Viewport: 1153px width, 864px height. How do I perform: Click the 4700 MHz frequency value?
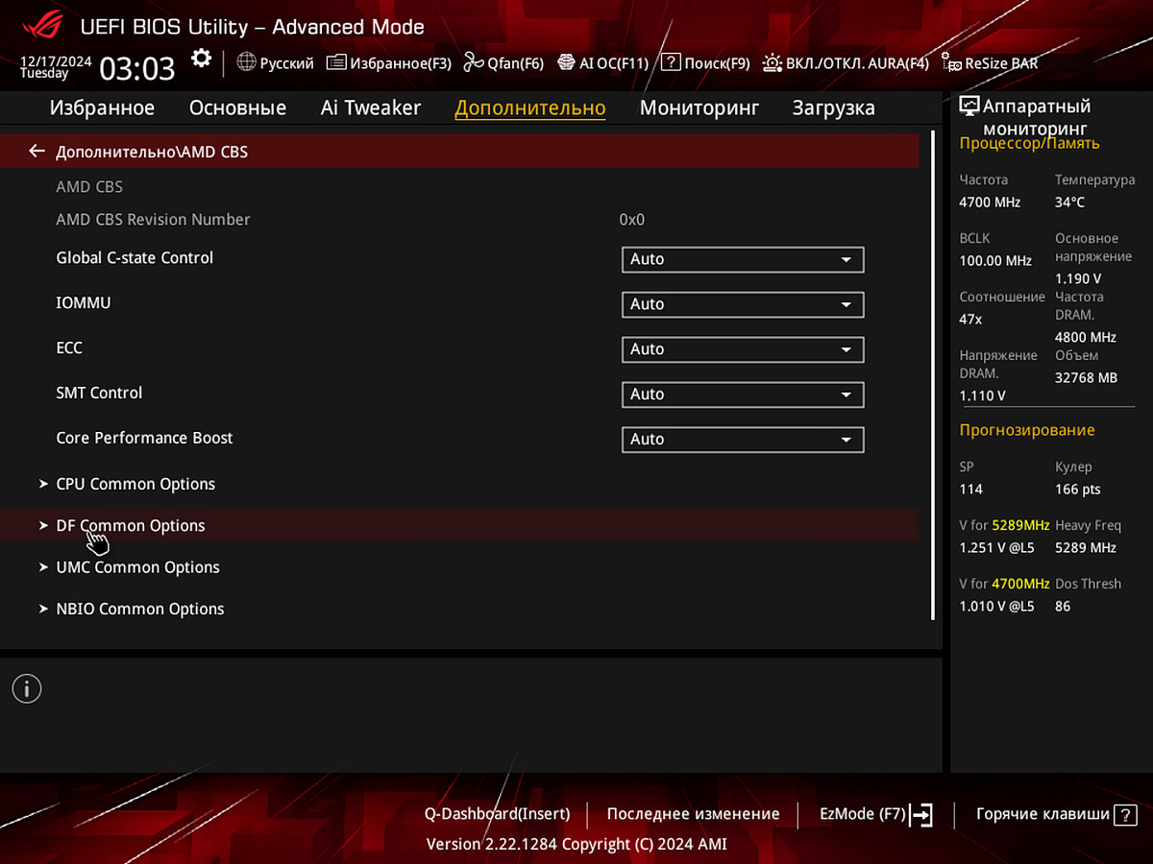pos(990,203)
